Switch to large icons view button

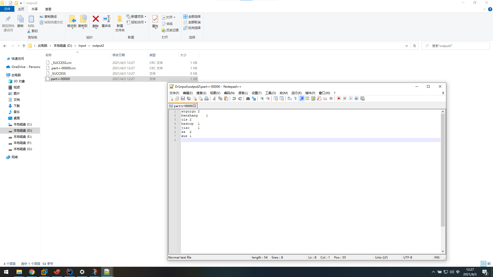[489, 264]
